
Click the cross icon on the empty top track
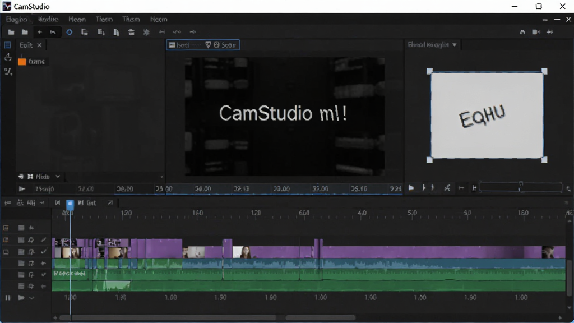[x=31, y=228]
